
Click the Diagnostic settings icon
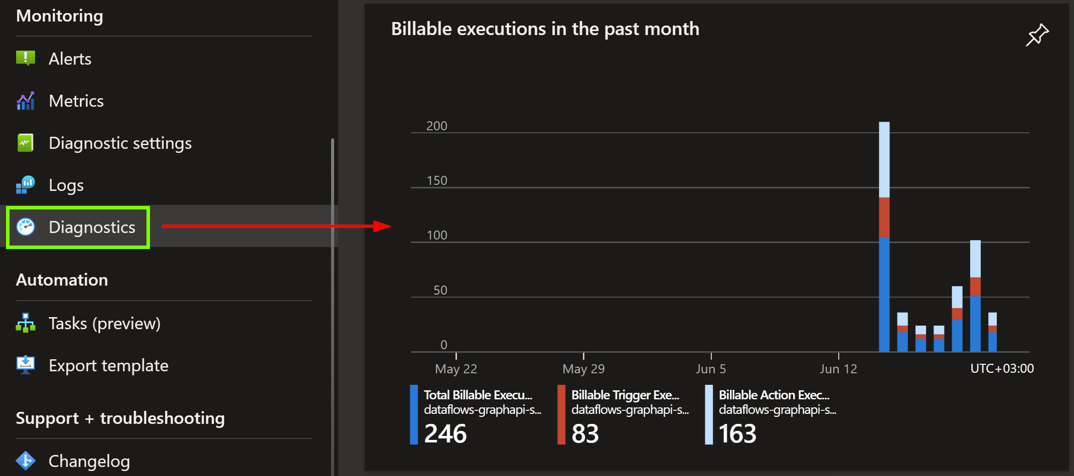point(26,143)
